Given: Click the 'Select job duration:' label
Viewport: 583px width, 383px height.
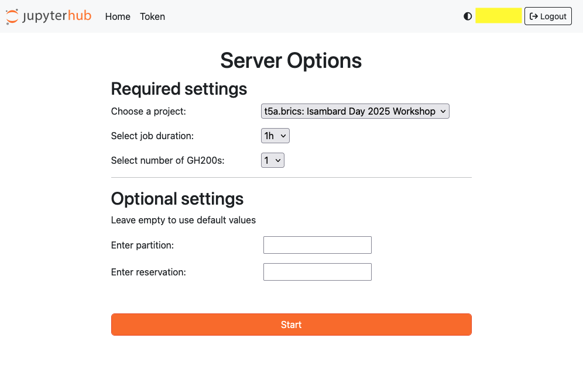Looking at the screenshot, I should coord(152,136).
